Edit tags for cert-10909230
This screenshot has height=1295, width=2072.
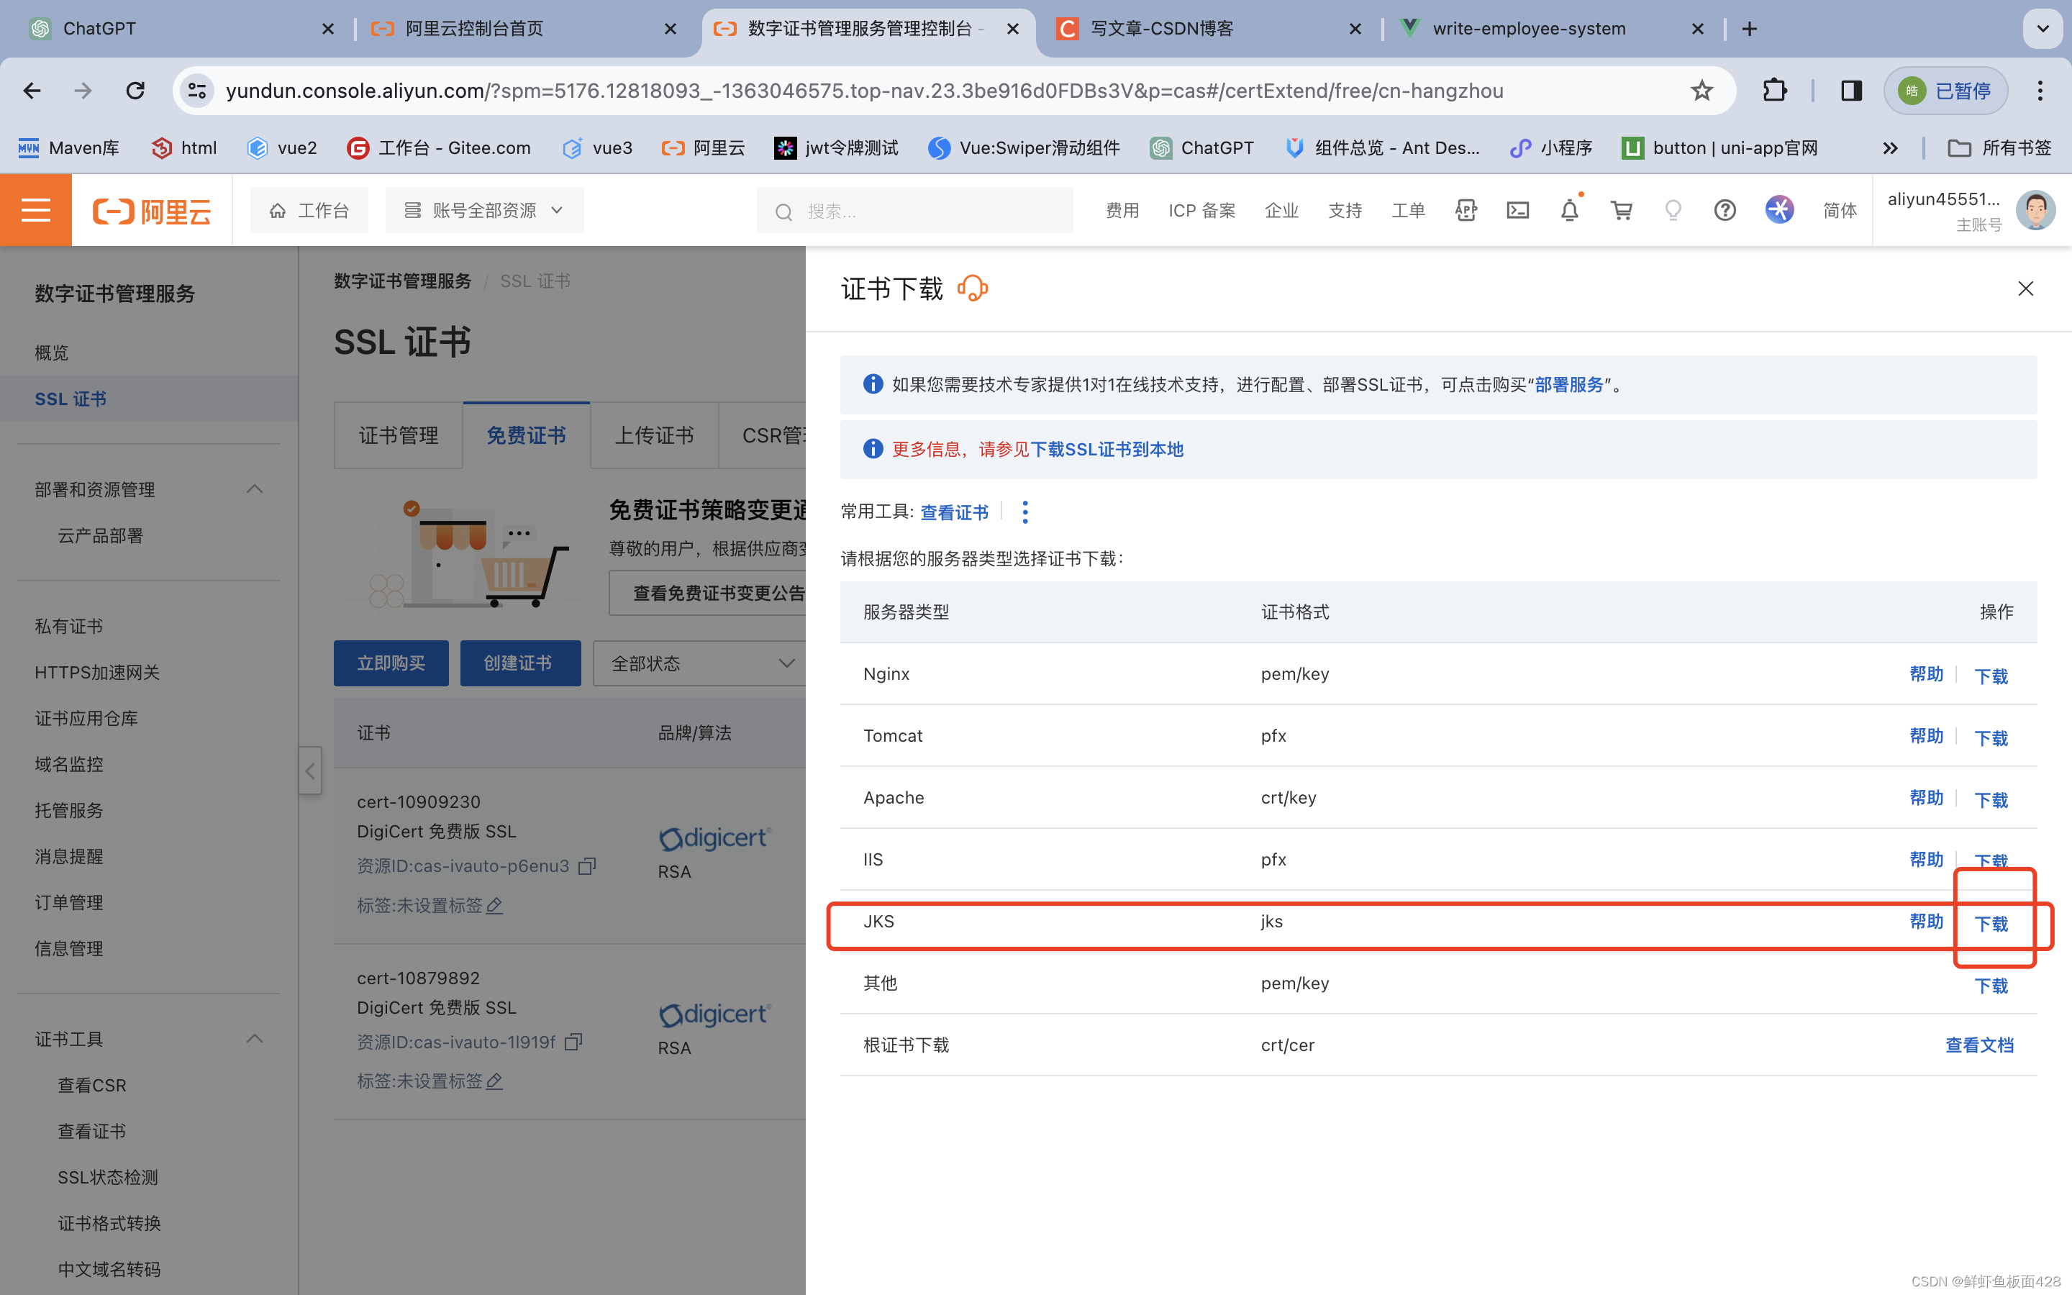[494, 905]
